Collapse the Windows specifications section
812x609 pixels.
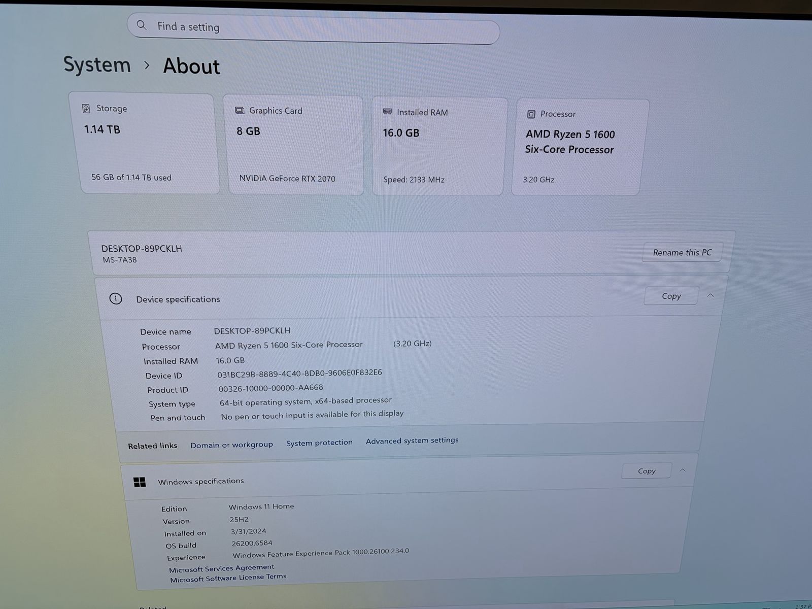(683, 470)
